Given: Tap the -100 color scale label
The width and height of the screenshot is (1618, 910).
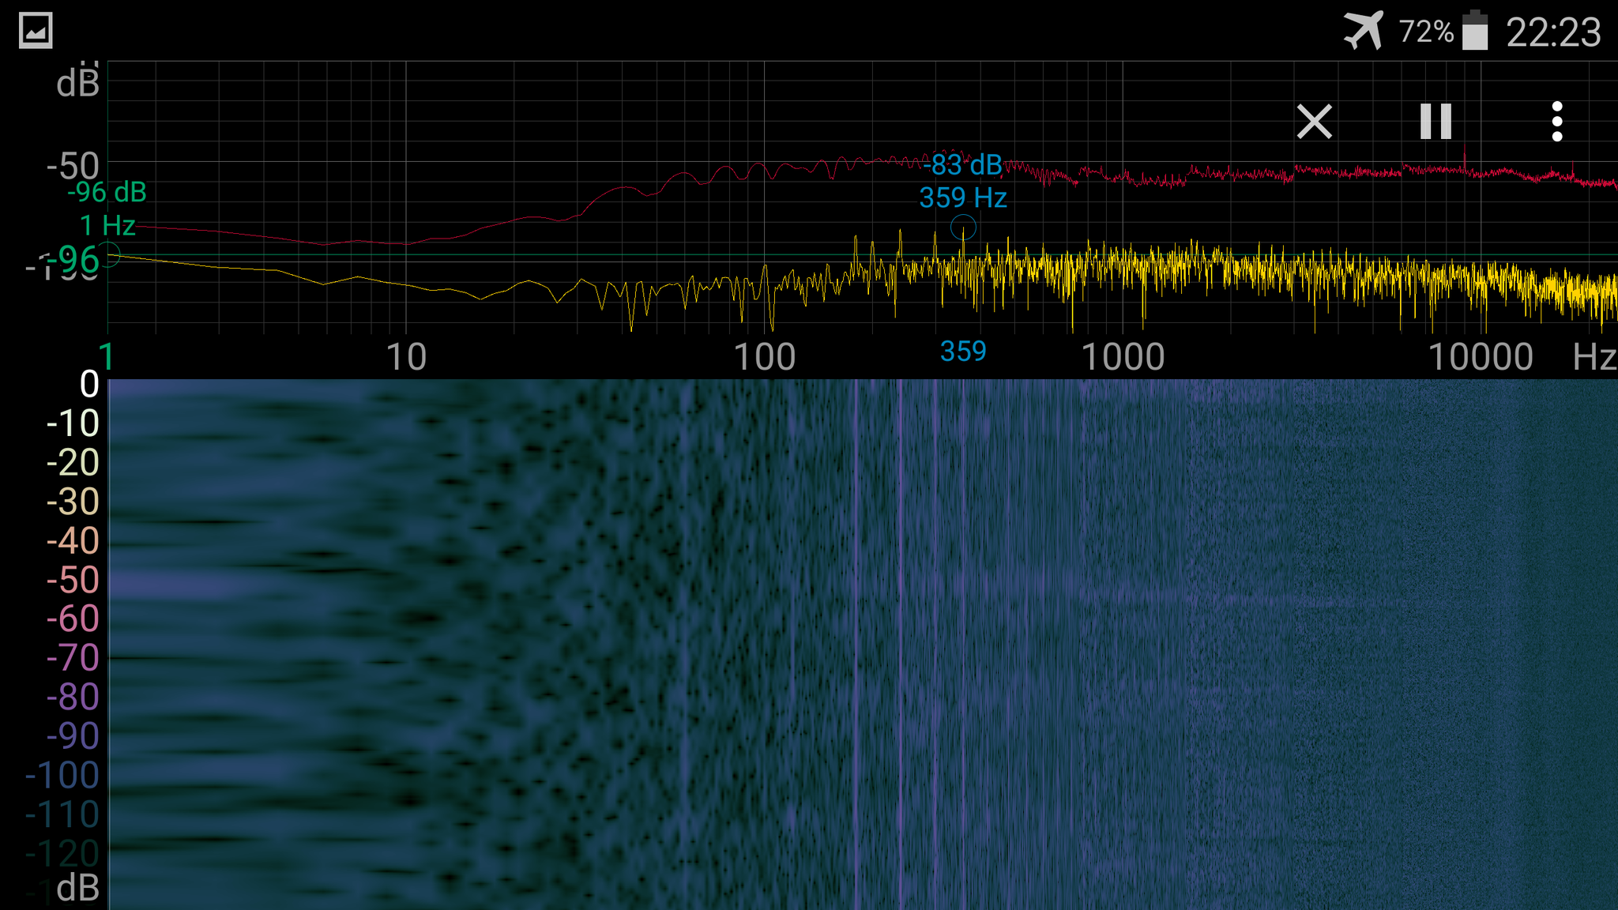Looking at the screenshot, I should point(62,776).
